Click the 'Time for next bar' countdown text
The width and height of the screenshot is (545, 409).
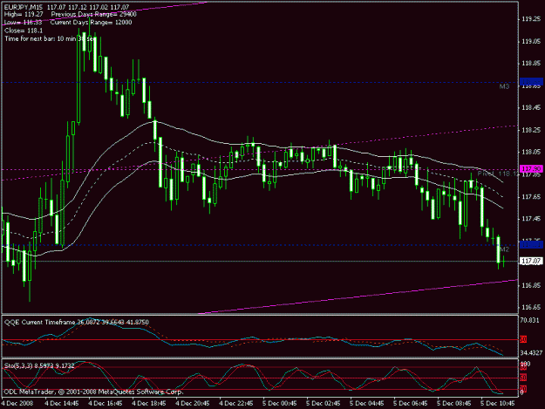click(x=49, y=38)
